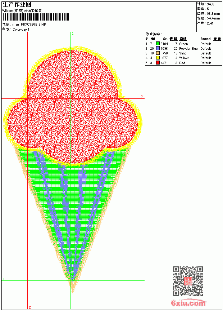Click the Red thread color swatch
223x310 pixels.
[158, 63]
